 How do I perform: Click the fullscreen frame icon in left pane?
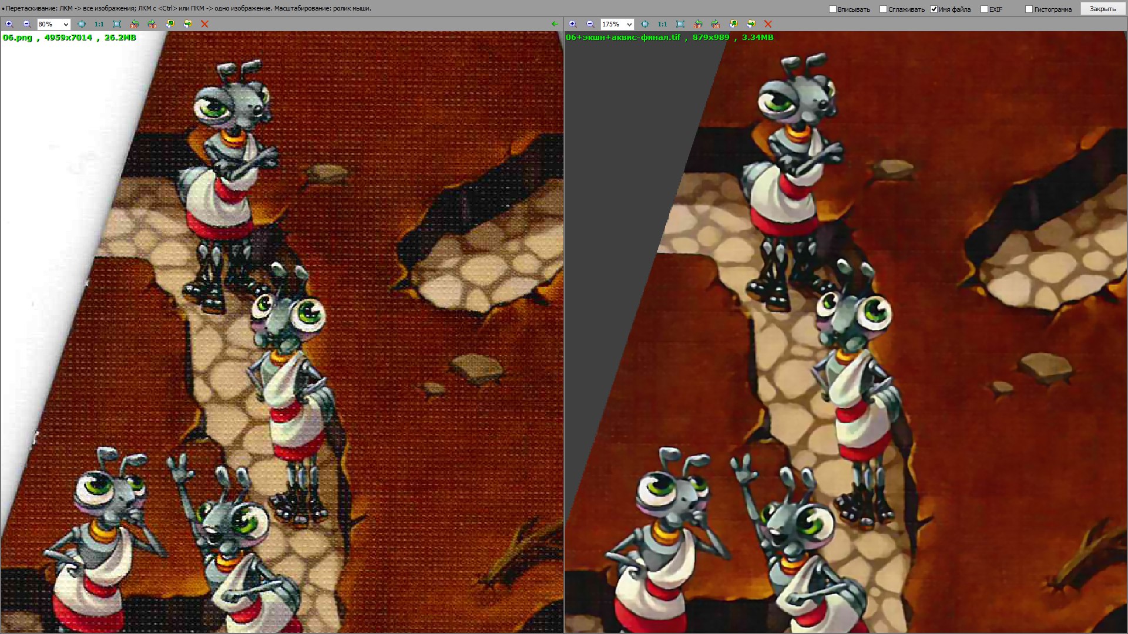[x=117, y=24]
